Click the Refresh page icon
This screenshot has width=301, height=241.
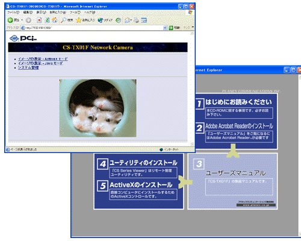pos(47,20)
